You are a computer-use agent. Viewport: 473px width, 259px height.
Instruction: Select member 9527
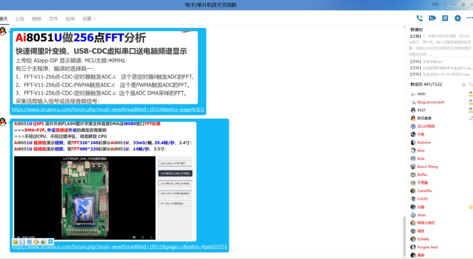click(421, 110)
